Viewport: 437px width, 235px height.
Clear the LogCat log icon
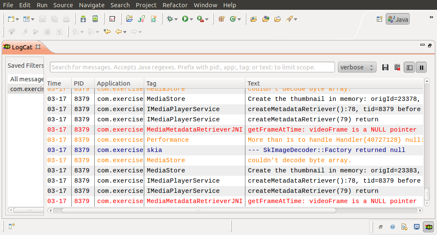397,67
